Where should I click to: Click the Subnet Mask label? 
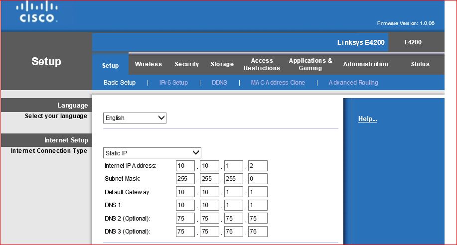tap(122, 179)
